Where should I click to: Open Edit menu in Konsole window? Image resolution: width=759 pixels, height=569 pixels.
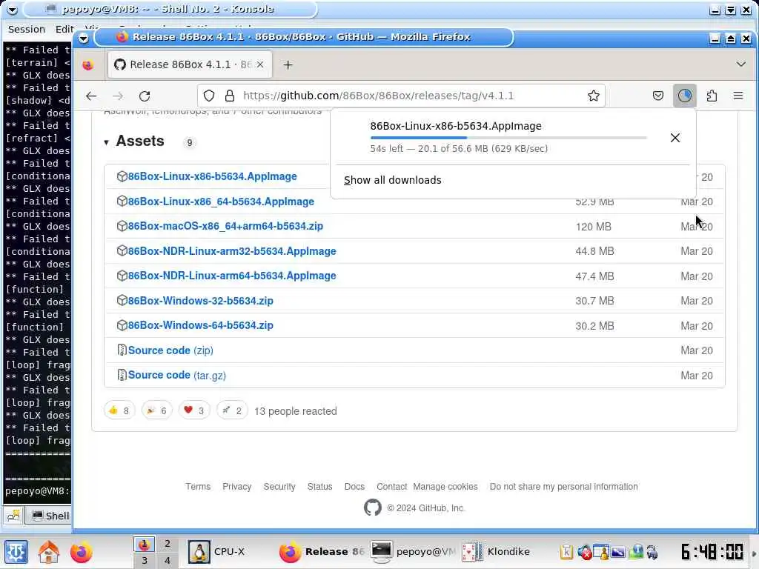pos(64,29)
